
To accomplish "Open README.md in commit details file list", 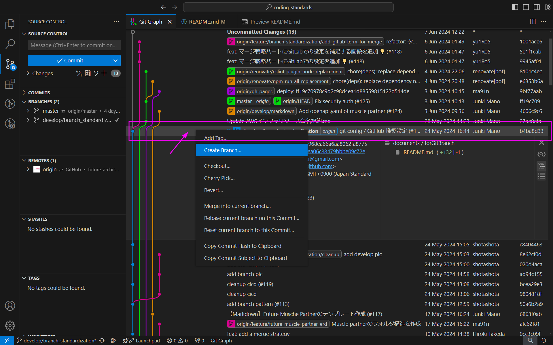I will (418, 152).
